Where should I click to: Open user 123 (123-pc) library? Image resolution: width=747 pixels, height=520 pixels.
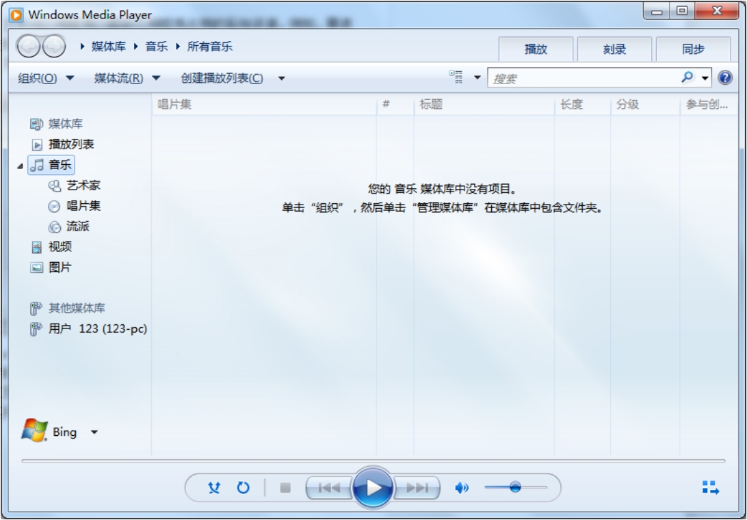(x=88, y=329)
